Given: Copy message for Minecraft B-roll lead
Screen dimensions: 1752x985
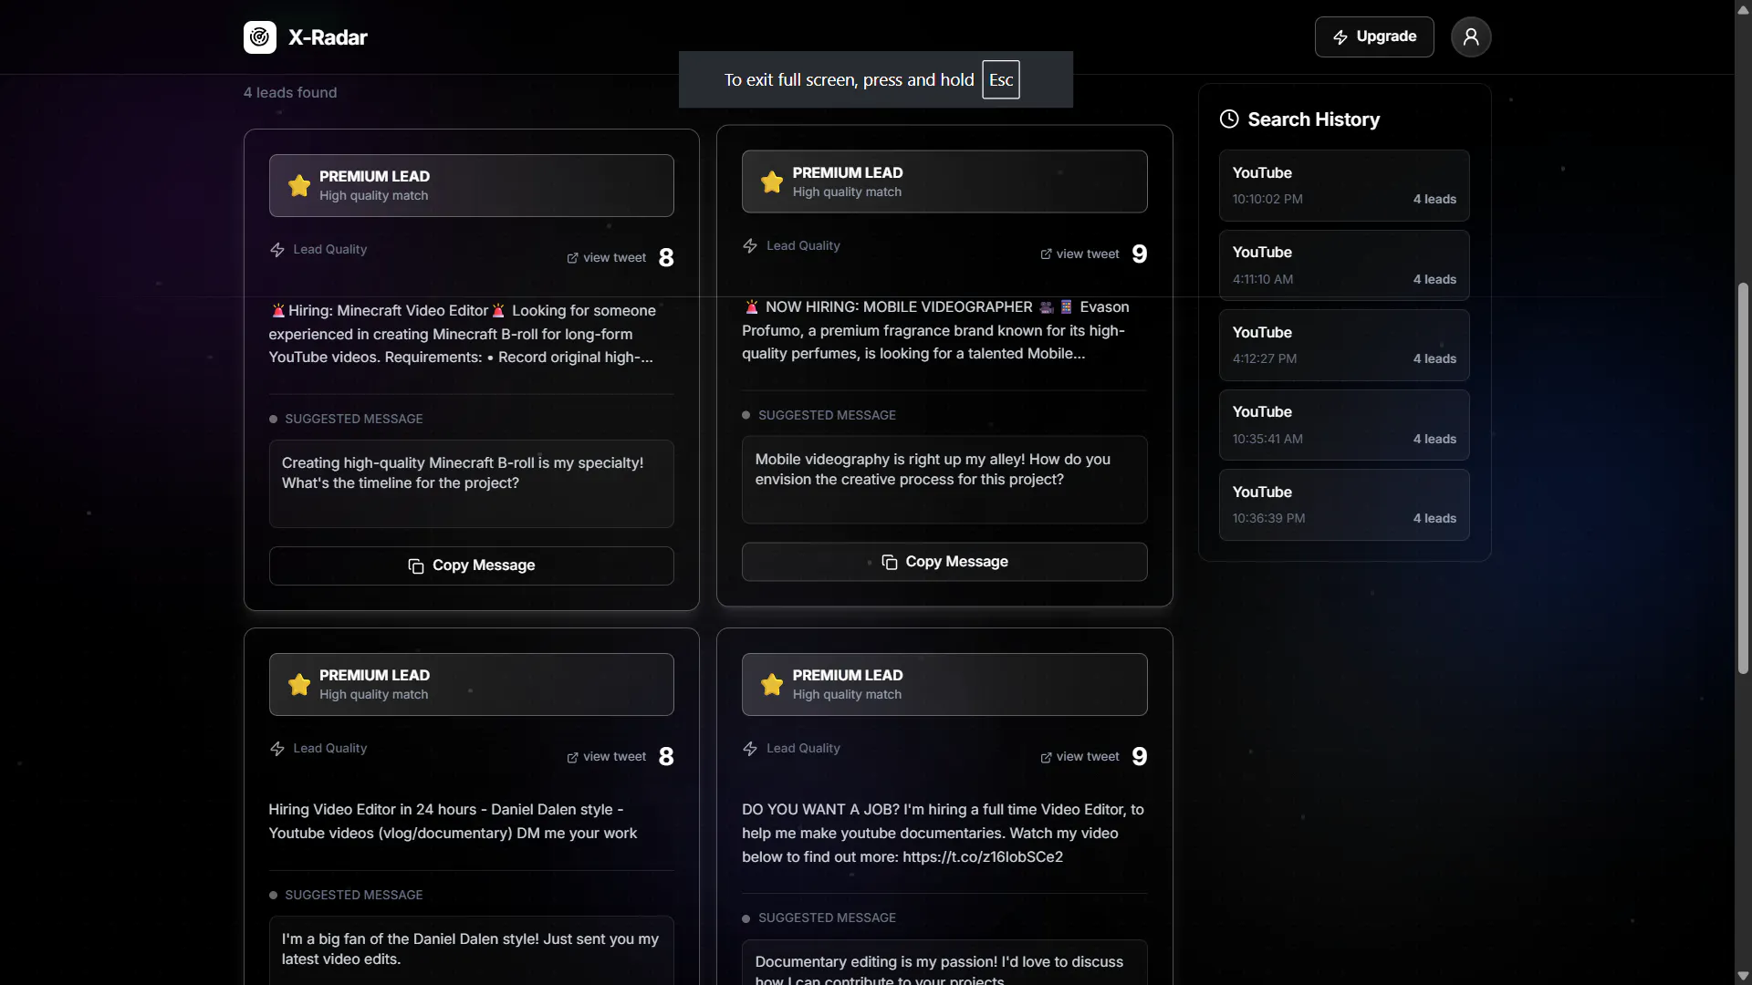Looking at the screenshot, I should click(472, 565).
